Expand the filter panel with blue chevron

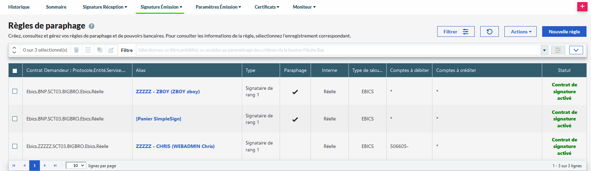tap(576, 50)
